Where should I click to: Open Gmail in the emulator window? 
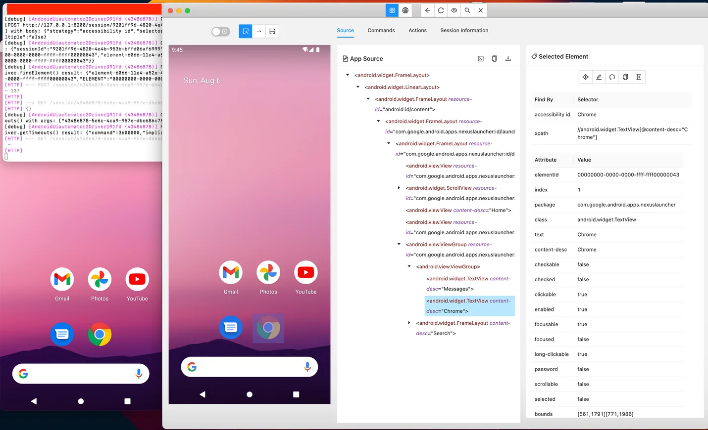(62, 279)
